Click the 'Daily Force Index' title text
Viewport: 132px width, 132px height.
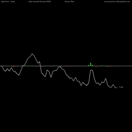[x=8, y=2]
